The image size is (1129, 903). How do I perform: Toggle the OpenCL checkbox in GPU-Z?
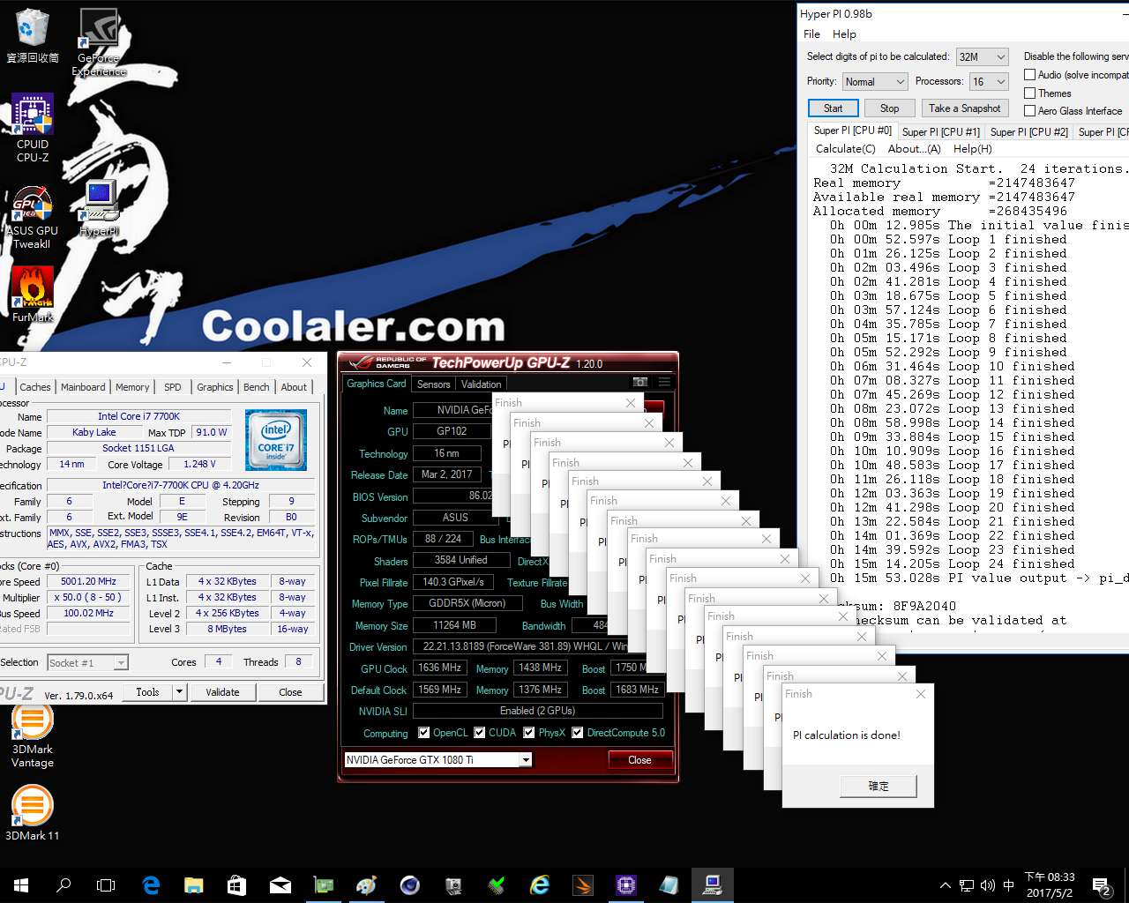[424, 732]
